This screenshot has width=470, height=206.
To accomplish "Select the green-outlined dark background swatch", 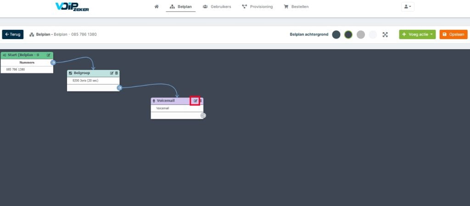I will tap(348, 34).
